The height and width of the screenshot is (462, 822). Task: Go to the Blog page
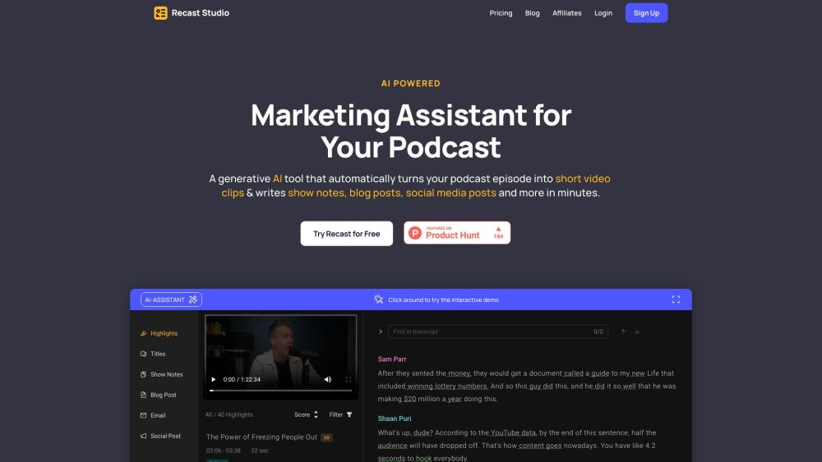[x=533, y=13]
